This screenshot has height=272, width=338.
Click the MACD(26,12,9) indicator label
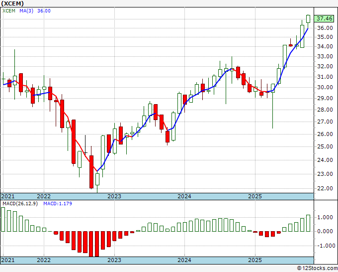coord(20,204)
